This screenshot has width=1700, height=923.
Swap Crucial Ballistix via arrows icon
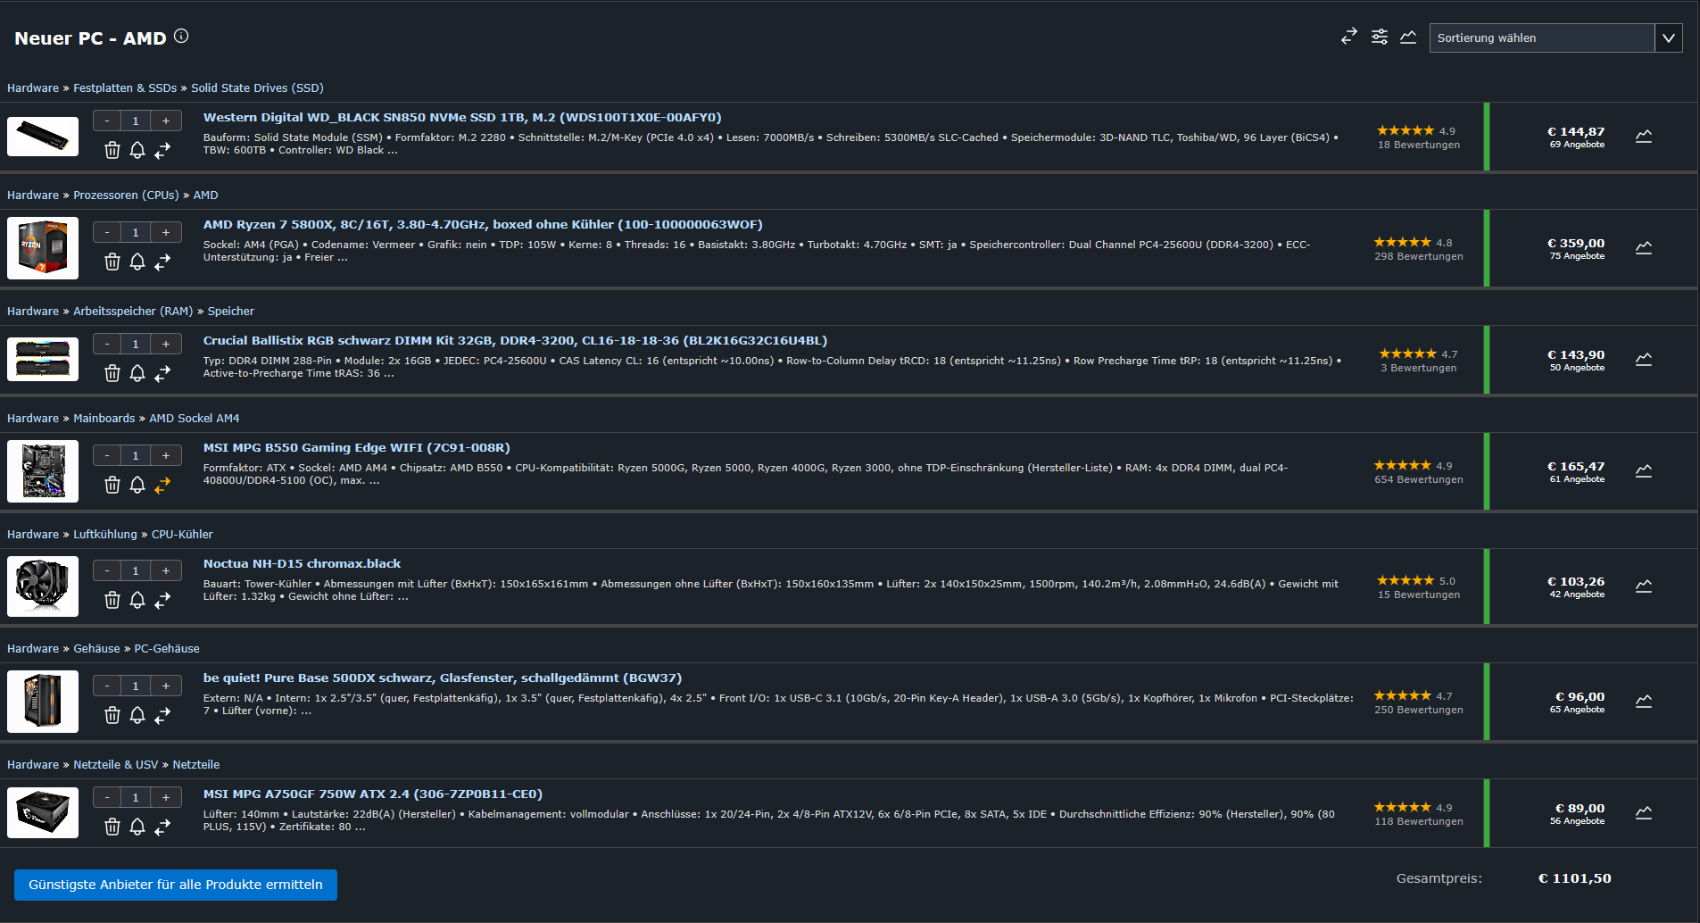coord(162,374)
